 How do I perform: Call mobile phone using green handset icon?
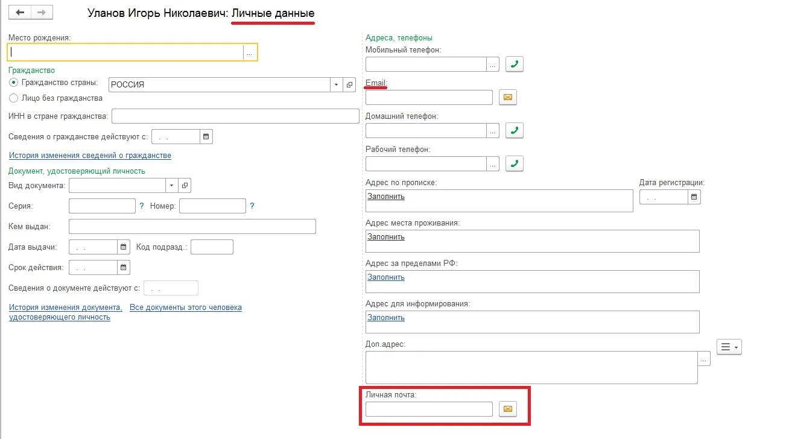point(515,64)
